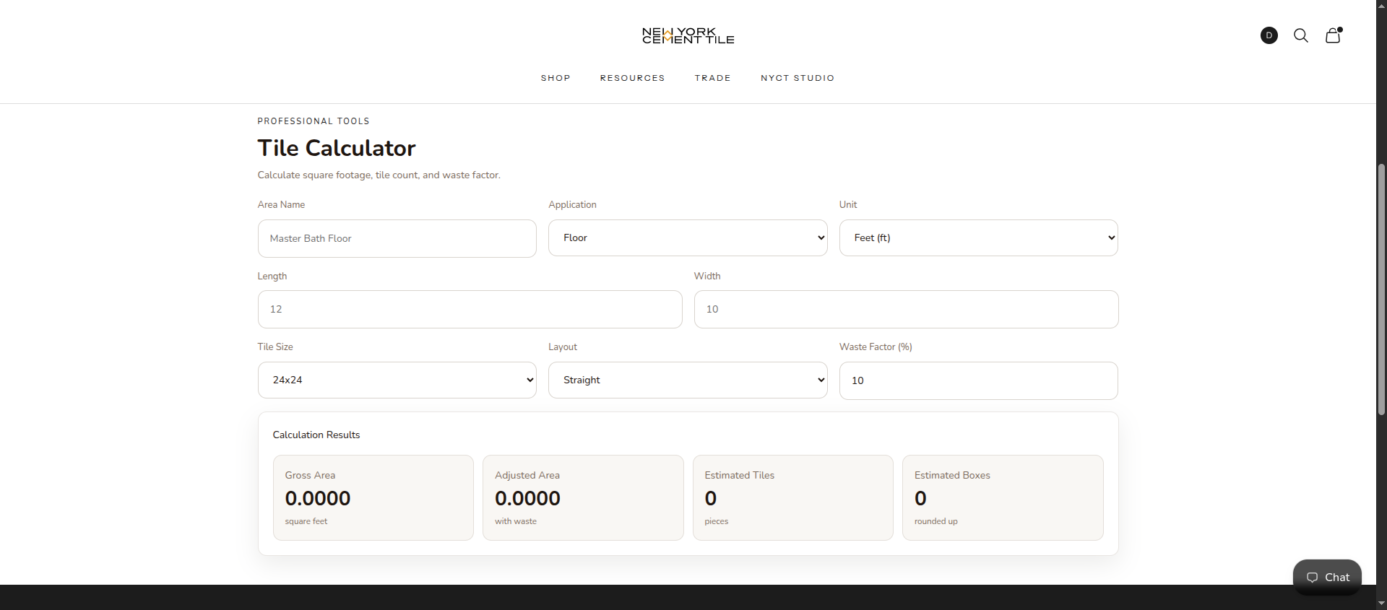Expand the Unit dropdown showing Feet (ft)
The width and height of the screenshot is (1387, 610).
pyautogui.click(x=978, y=238)
